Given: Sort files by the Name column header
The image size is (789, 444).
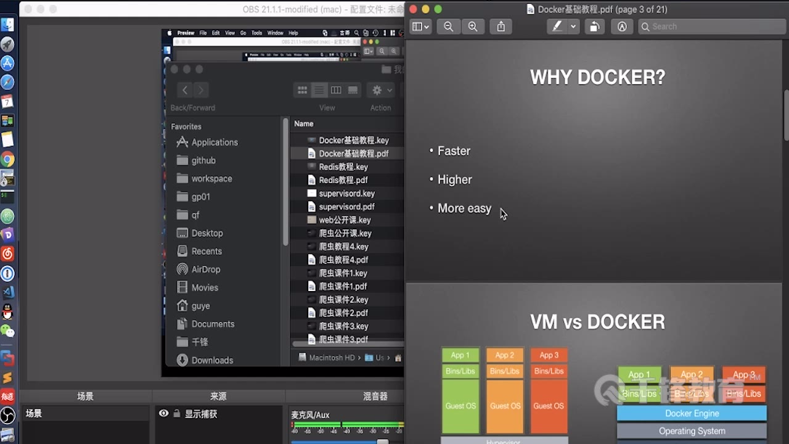Looking at the screenshot, I should point(304,123).
